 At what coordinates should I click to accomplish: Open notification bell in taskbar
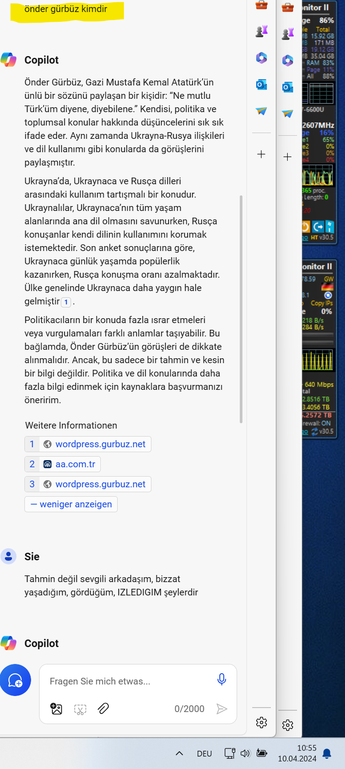pyautogui.click(x=327, y=753)
